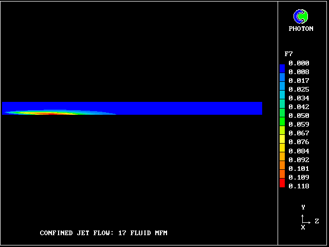
Task: Click the Z axis label
Action: point(317,221)
